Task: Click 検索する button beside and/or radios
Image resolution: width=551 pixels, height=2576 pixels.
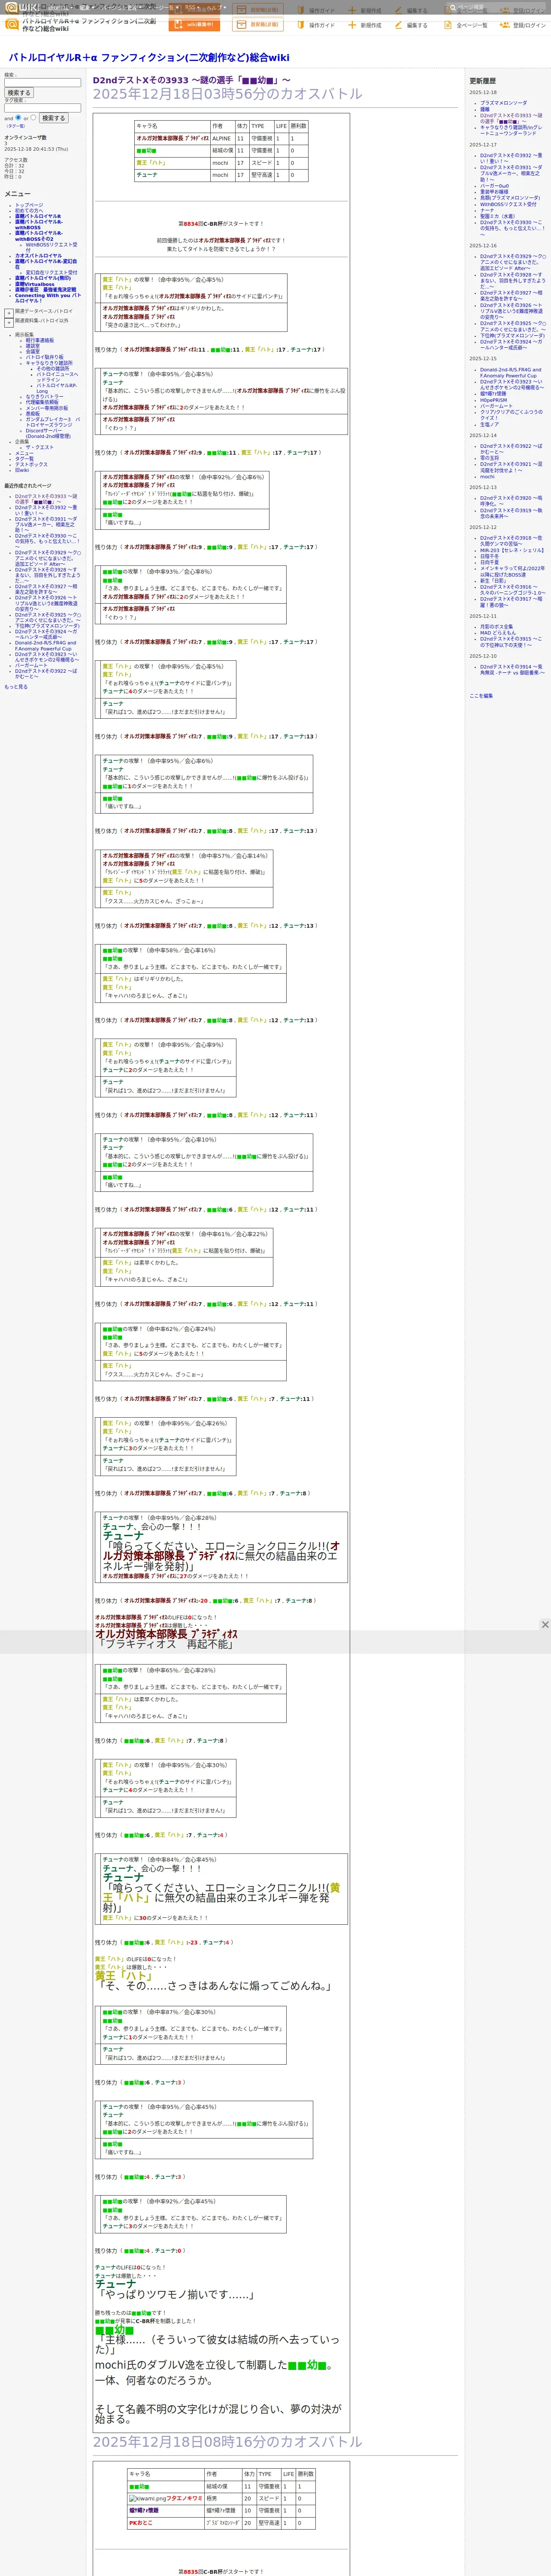Action: point(53,118)
